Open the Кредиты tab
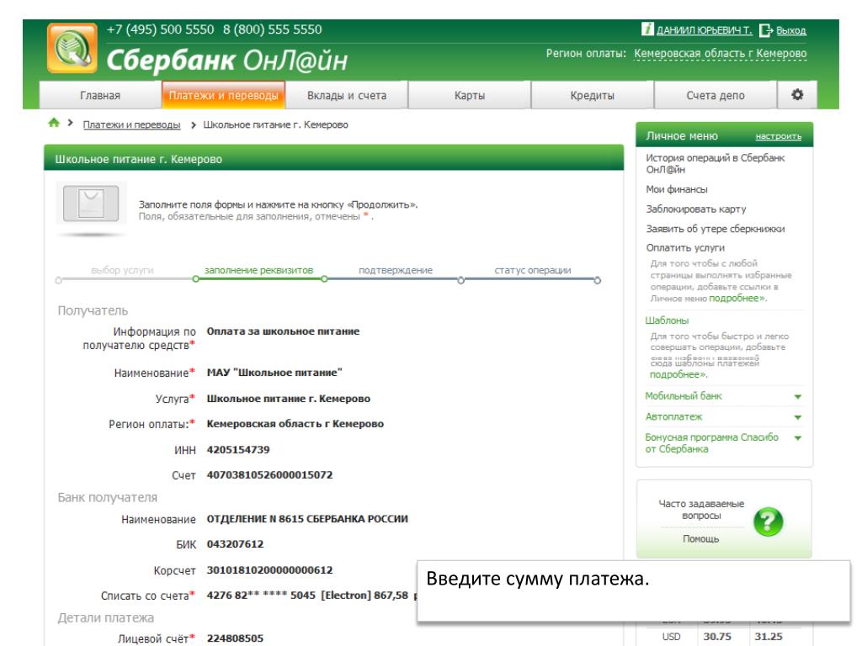862x646 pixels. pyautogui.click(x=592, y=96)
